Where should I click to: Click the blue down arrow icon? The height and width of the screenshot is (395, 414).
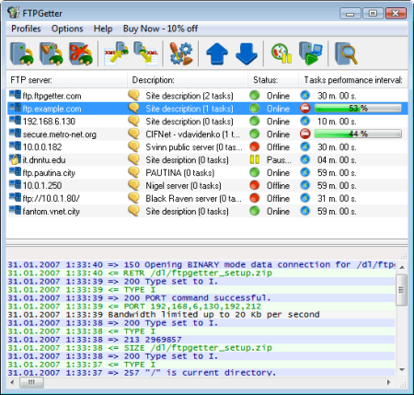[247, 53]
